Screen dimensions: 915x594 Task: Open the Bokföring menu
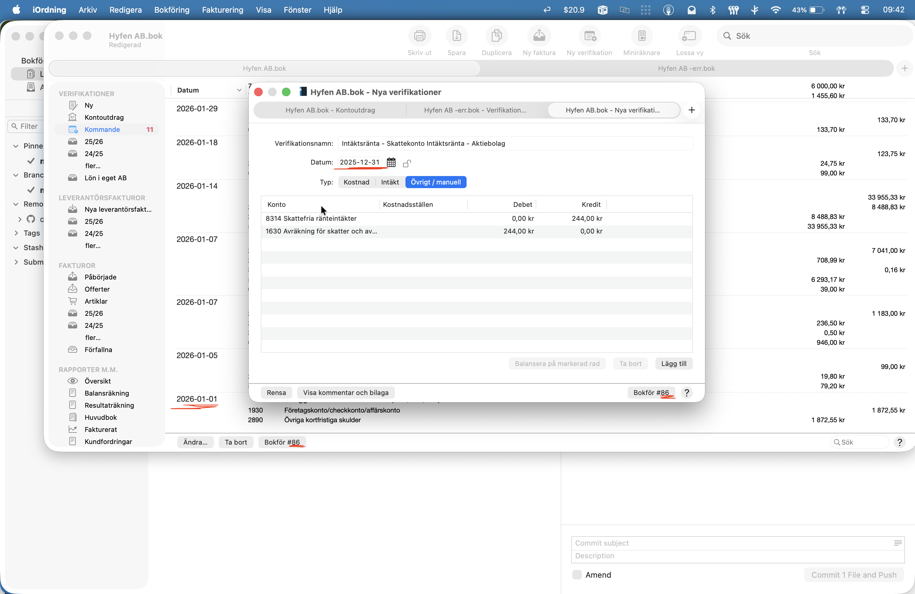(x=172, y=10)
